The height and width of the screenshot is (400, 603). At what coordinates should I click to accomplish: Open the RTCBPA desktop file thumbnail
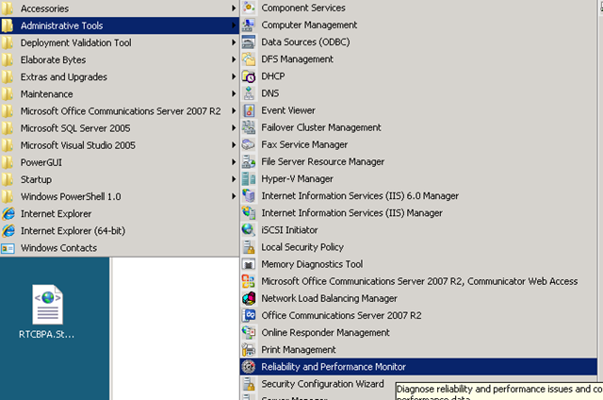(47, 305)
